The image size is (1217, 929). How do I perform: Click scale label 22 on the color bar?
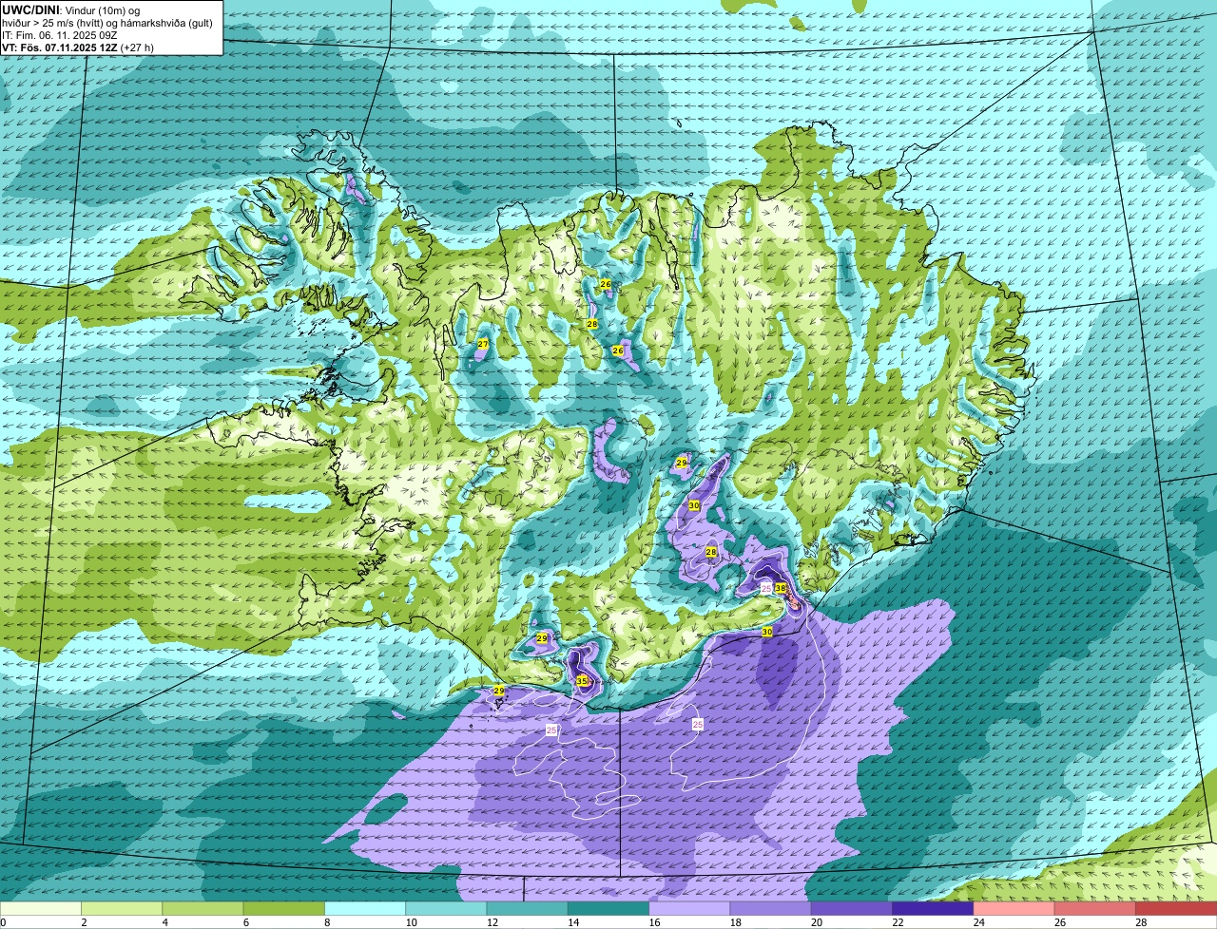(x=897, y=922)
